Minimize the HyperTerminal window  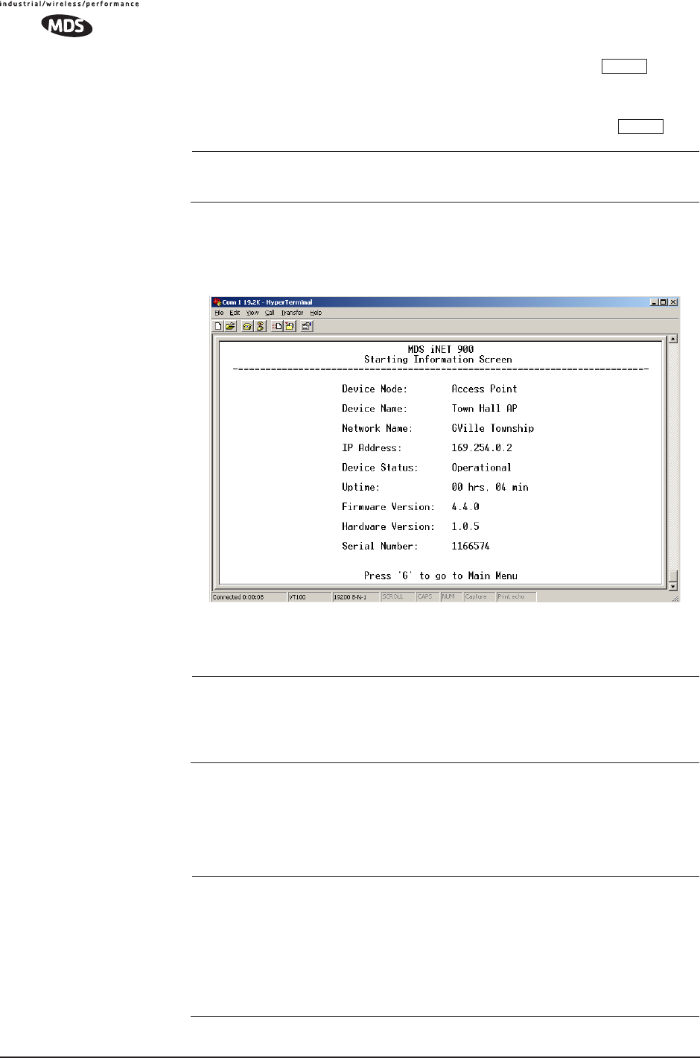pos(654,302)
